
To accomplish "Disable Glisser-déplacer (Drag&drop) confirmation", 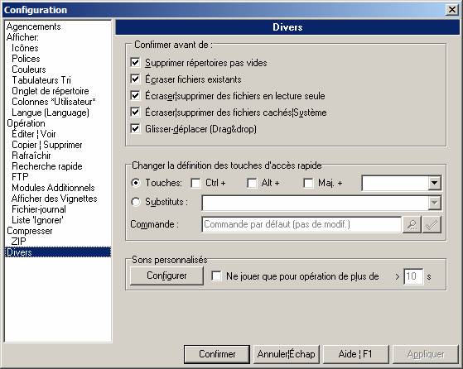I will [x=135, y=128].
